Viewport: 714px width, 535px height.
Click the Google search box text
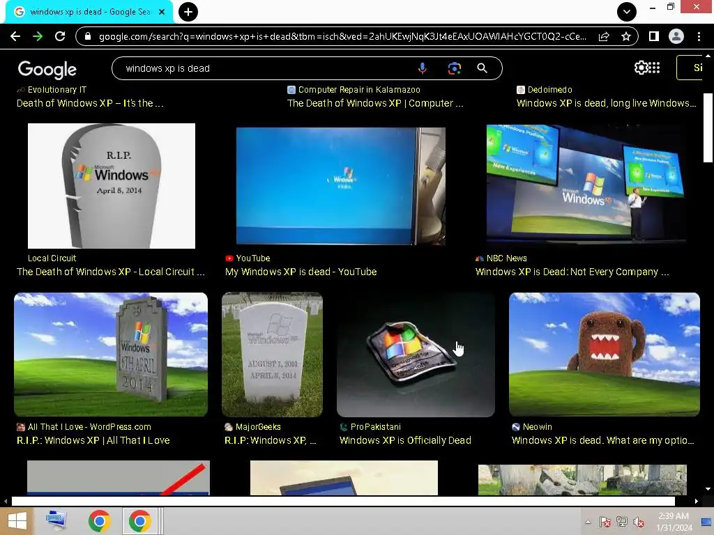click(167, 68)
